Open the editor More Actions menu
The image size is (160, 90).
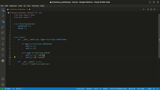click(157, 9)
